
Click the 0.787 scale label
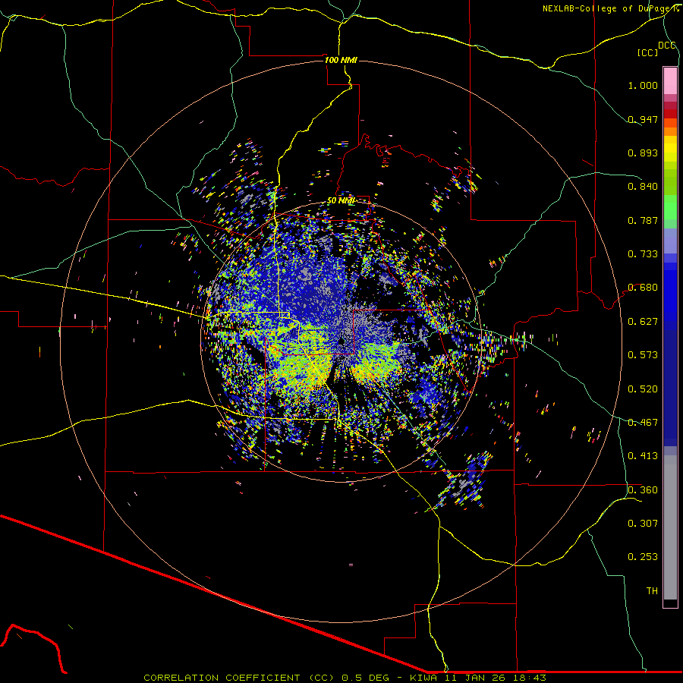coord(643,220)
